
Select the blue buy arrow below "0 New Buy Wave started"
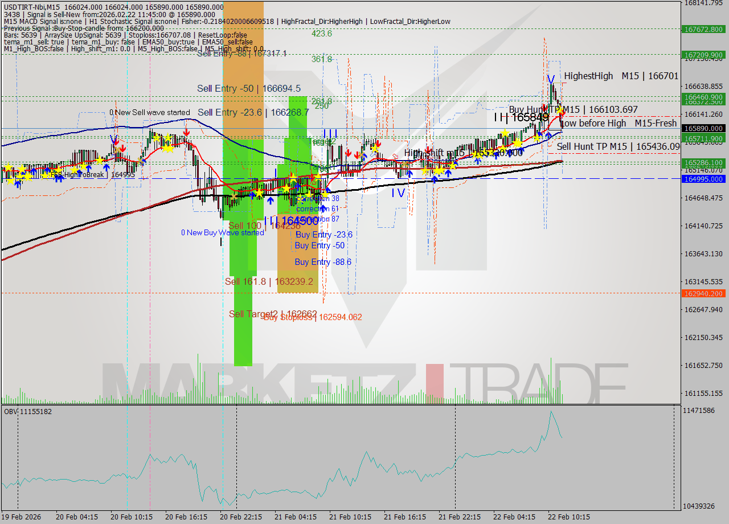(x=271, y=201)
